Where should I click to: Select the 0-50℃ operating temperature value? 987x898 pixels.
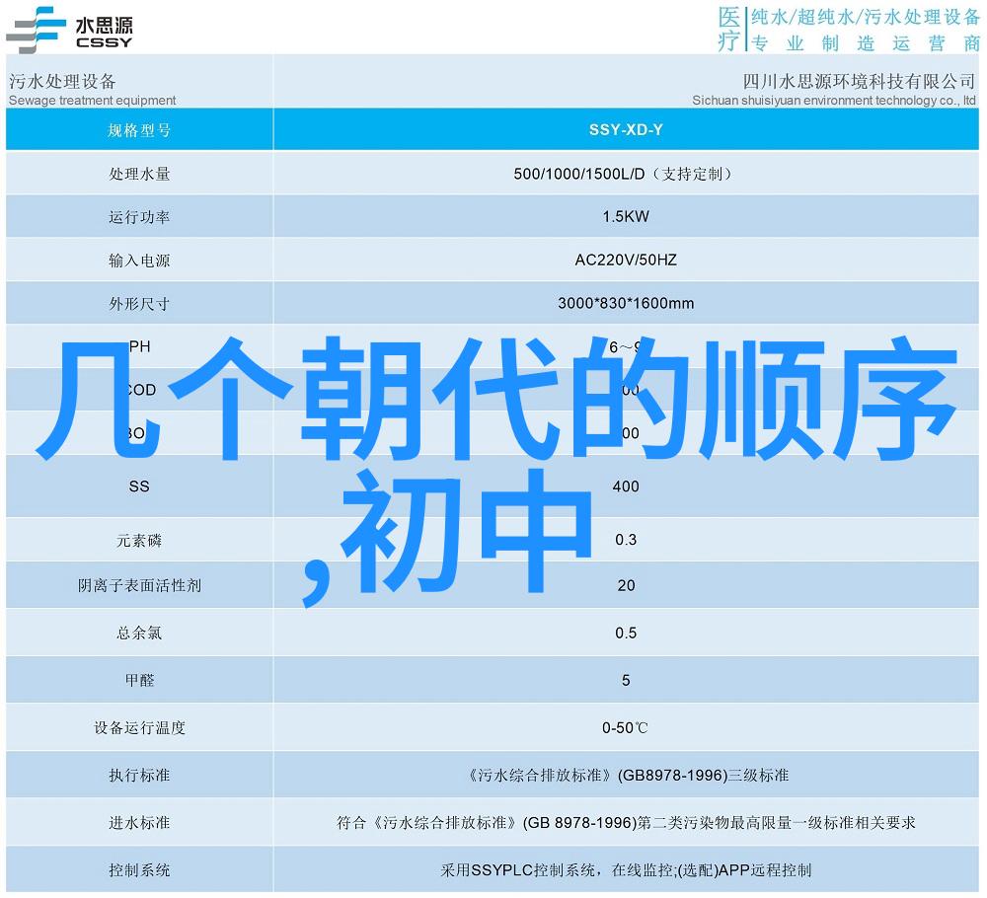tap(626, 728)
